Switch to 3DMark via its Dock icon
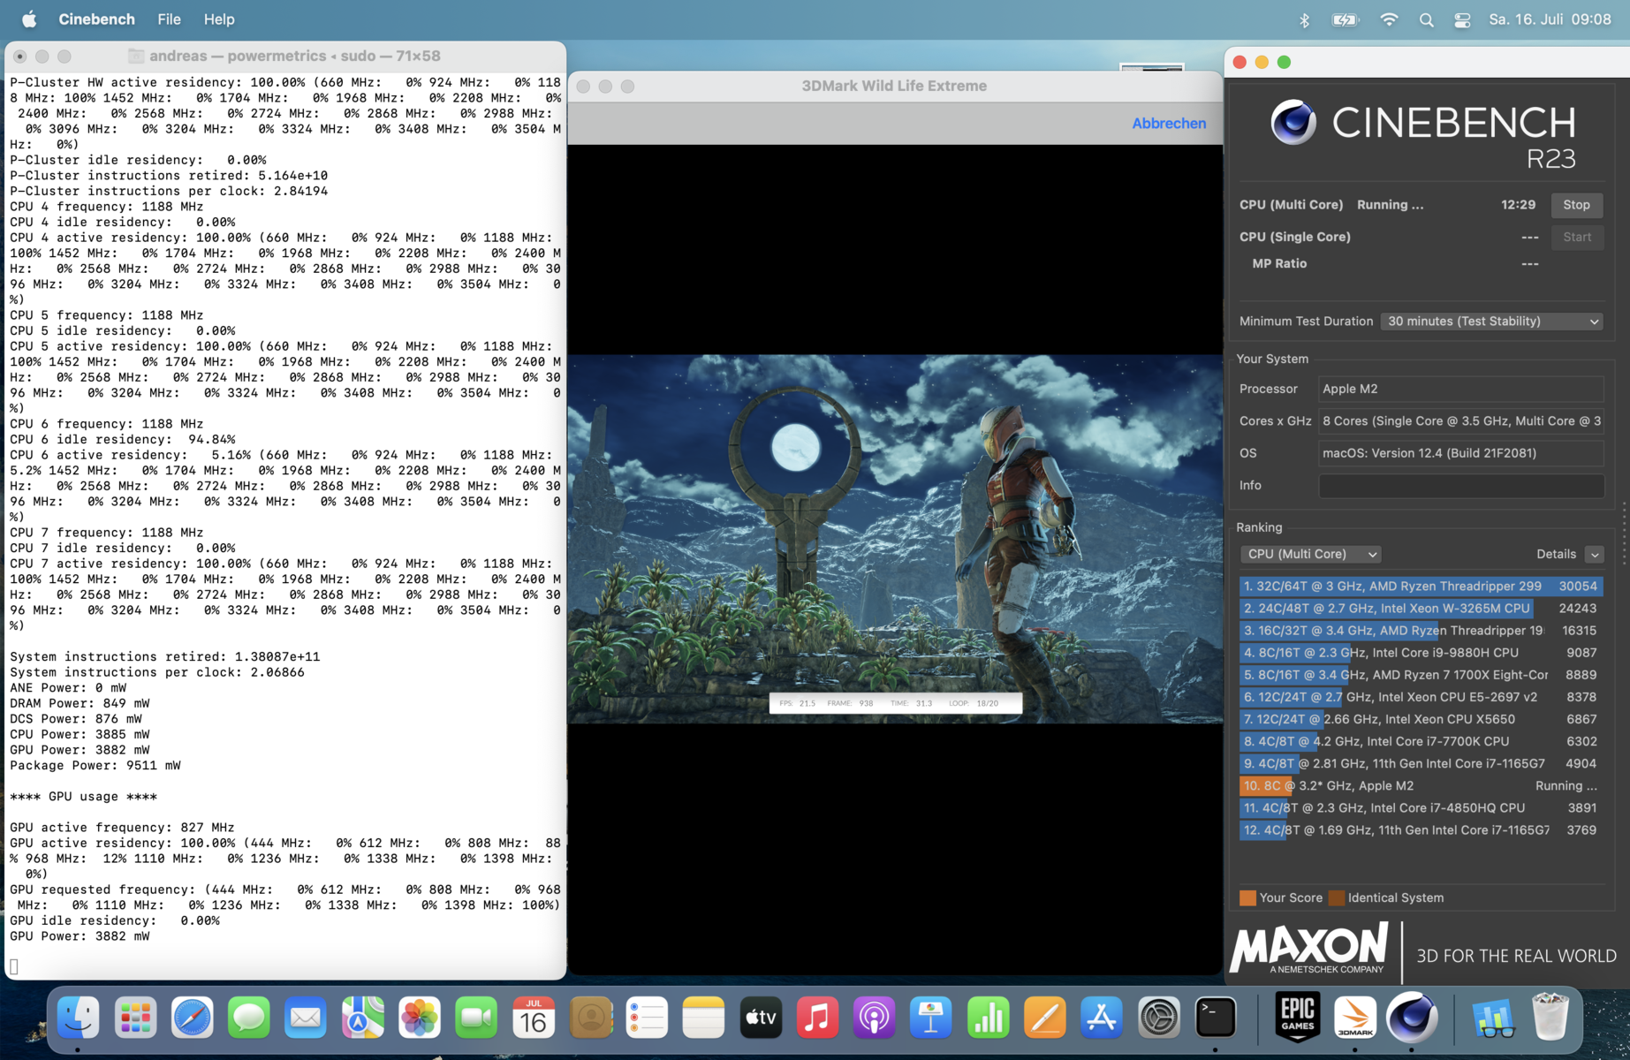The height and width of the screenshot is (1060, 1630). coord(1354,1018)
